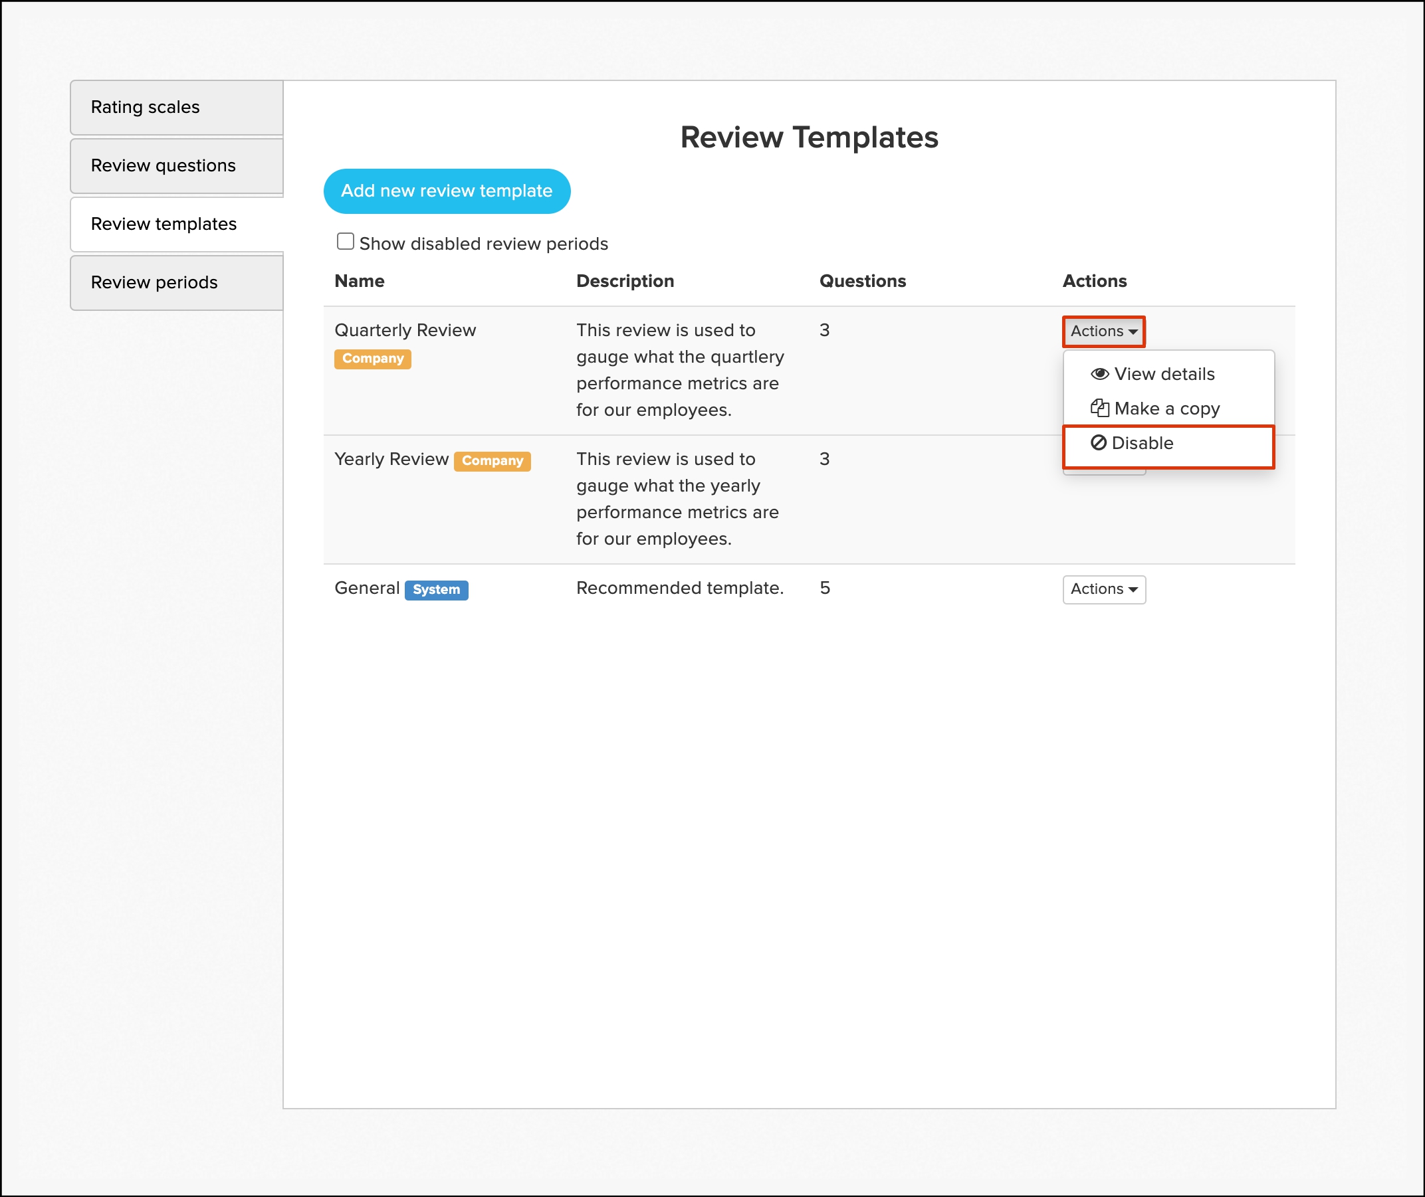Select the Review templates sidebar tab

tap(164, 224)
